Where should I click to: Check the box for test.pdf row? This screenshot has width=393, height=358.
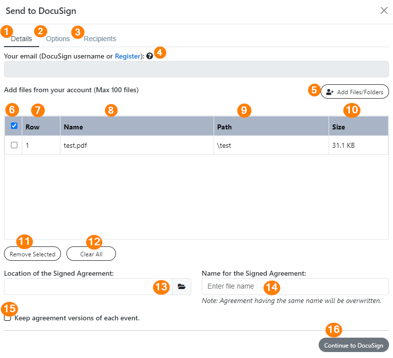[x=14, y=145]
